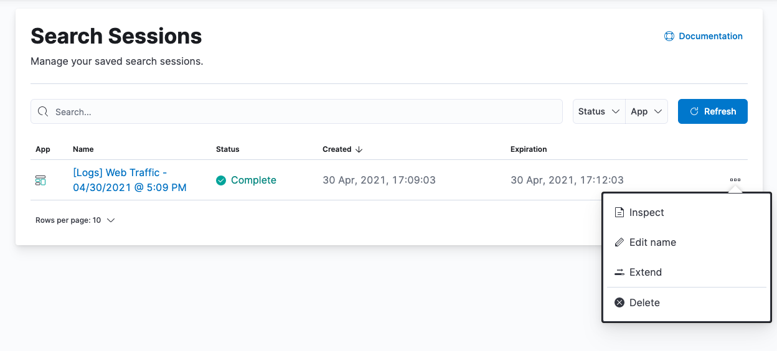Click the Expiration column header

pyautogui.click(x=529, y=149)
